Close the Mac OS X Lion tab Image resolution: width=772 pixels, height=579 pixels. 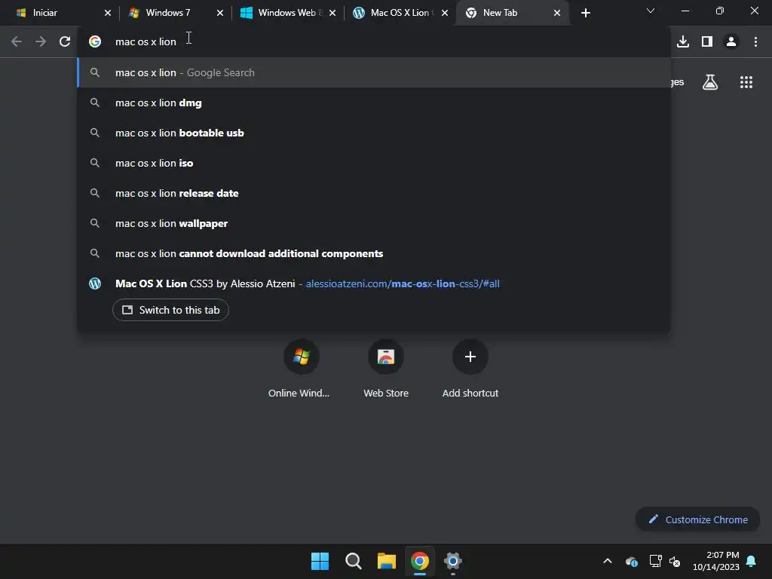pos(445,13)
